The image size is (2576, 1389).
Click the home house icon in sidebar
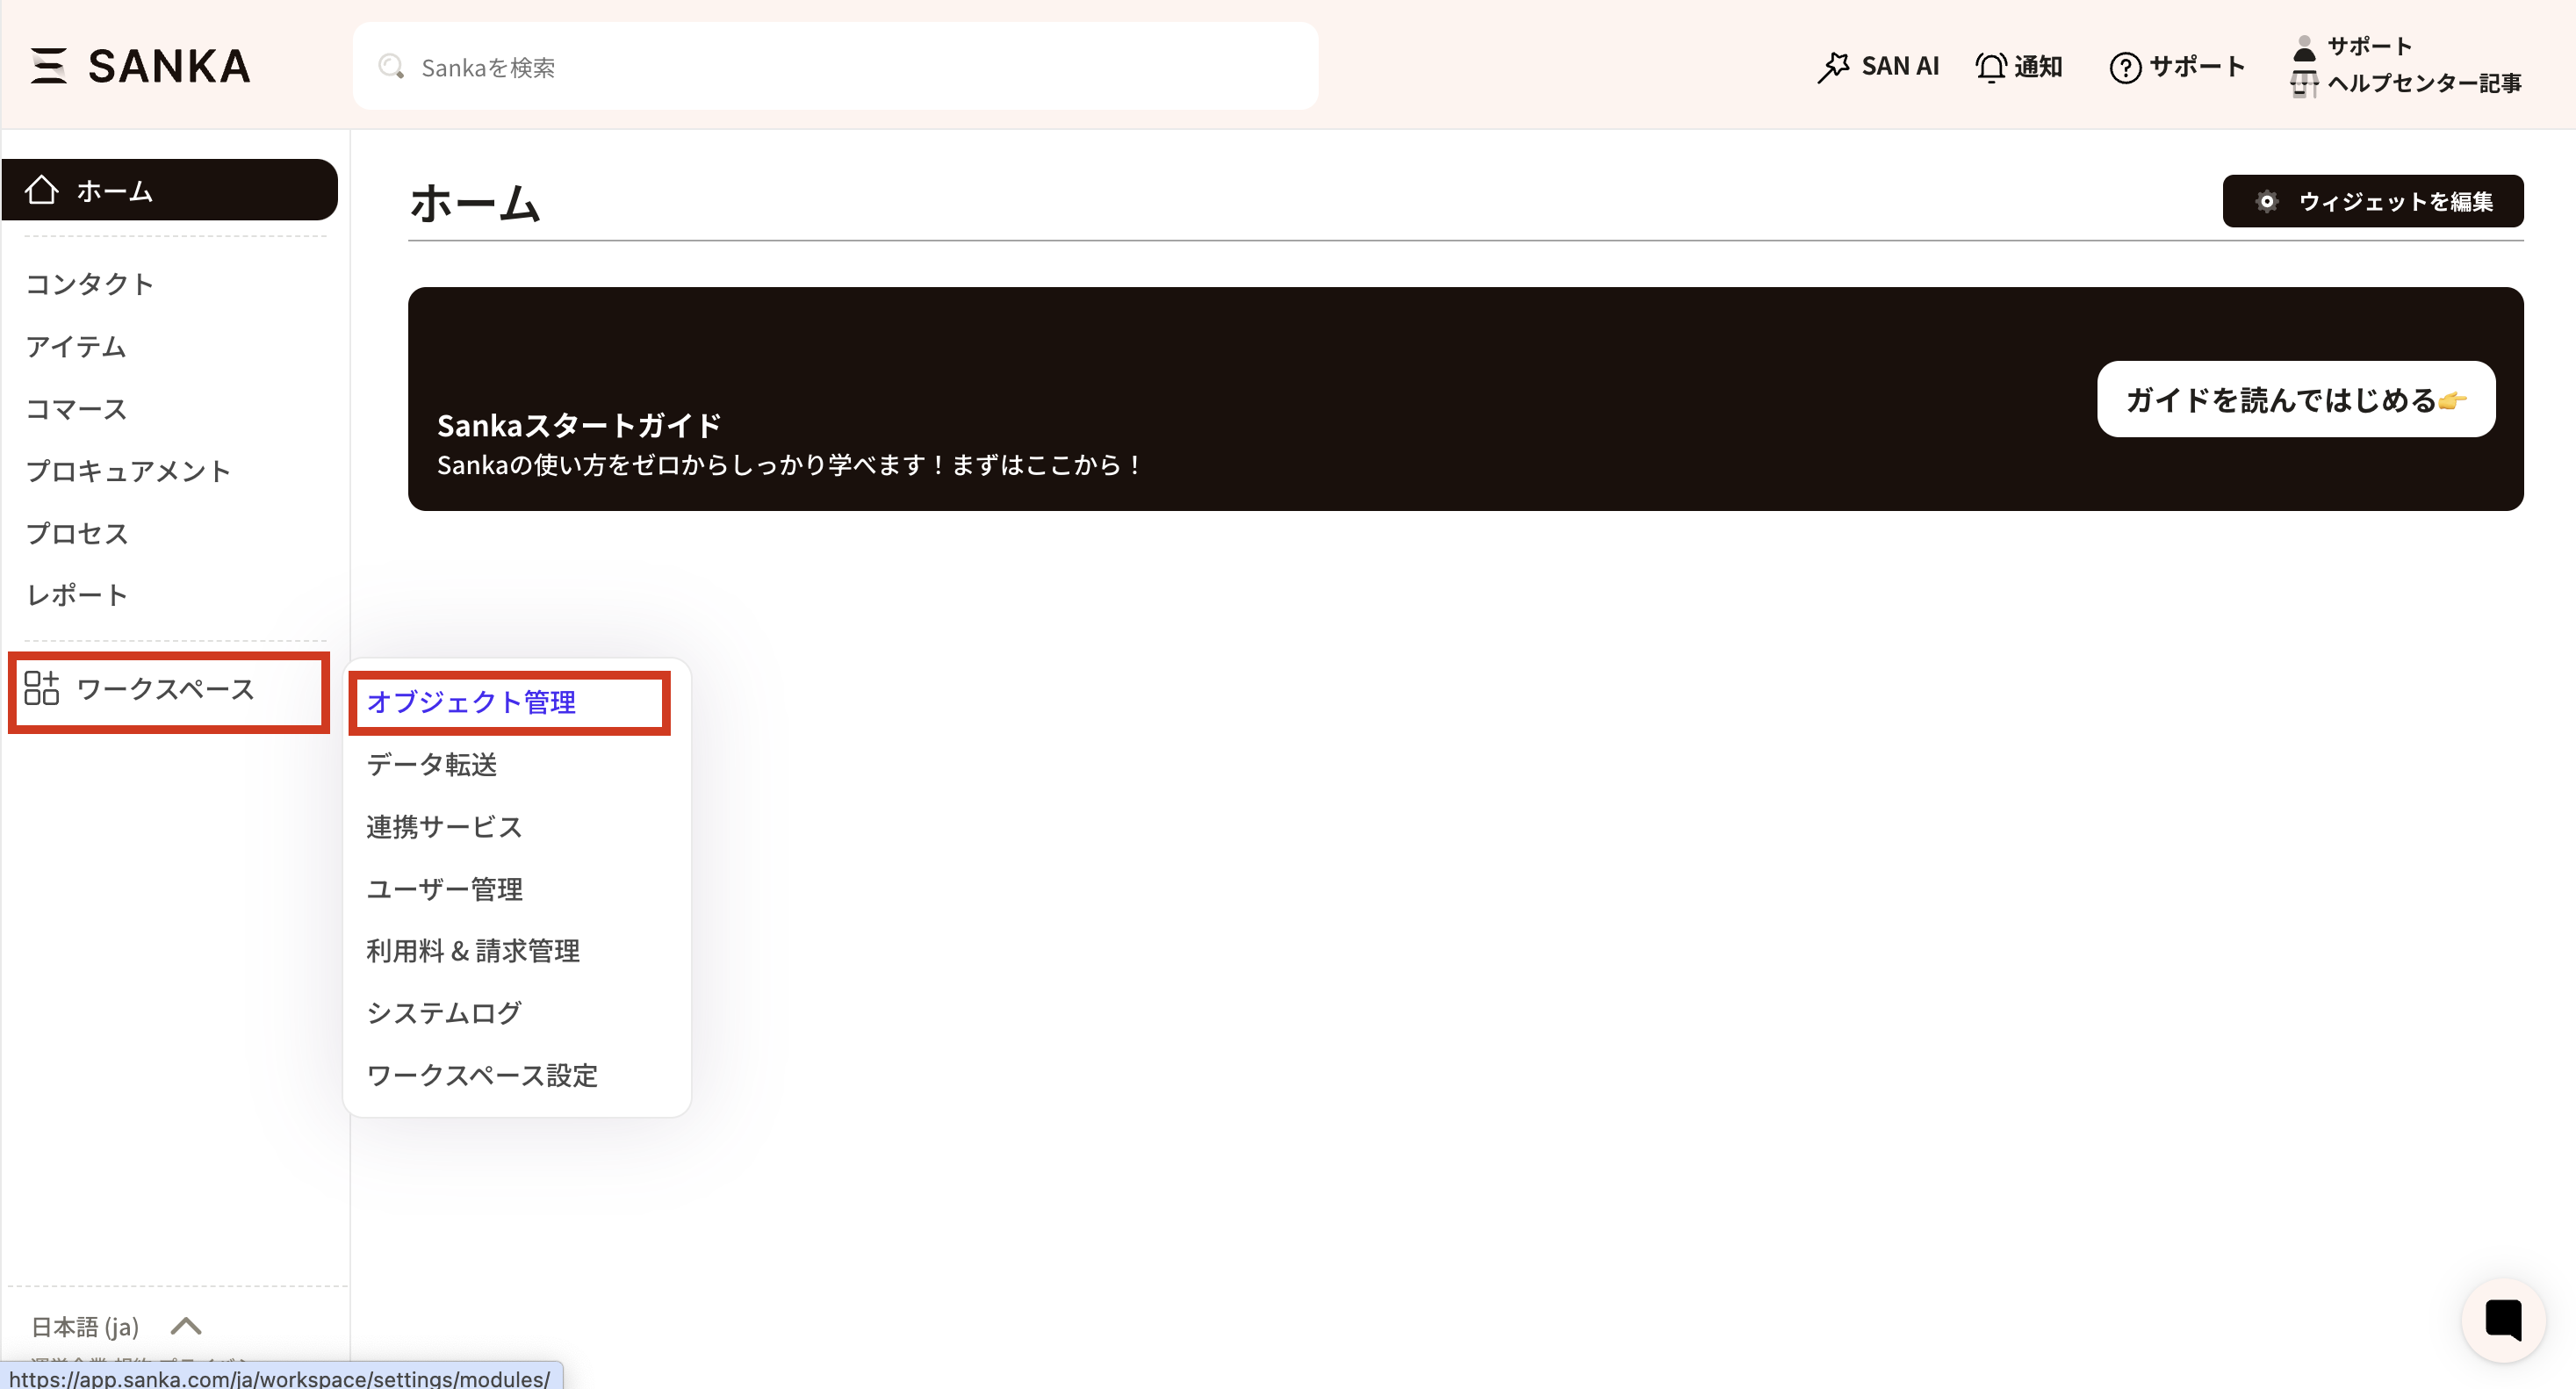[x=42, y=190]
